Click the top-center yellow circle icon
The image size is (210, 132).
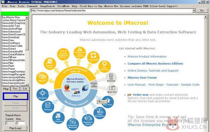pyautogui.click(x=80, y=53)
